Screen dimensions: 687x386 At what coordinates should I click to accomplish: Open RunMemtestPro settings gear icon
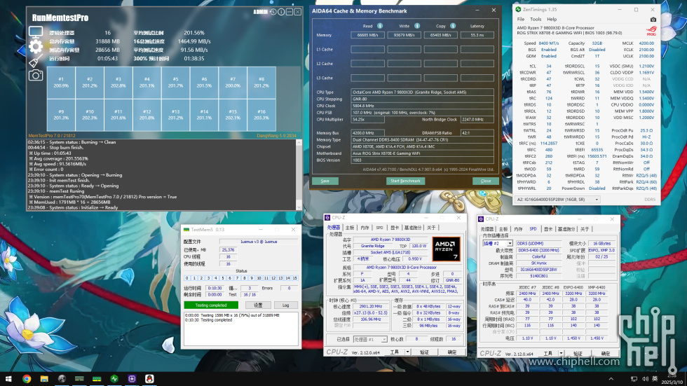click(36, 46)
